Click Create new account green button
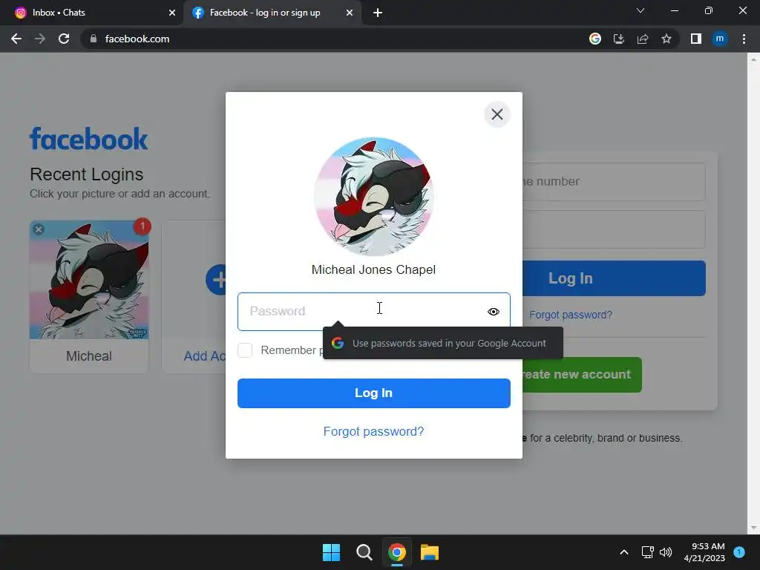Viewport: 760px width, 570px height. [x=582, y=375]
